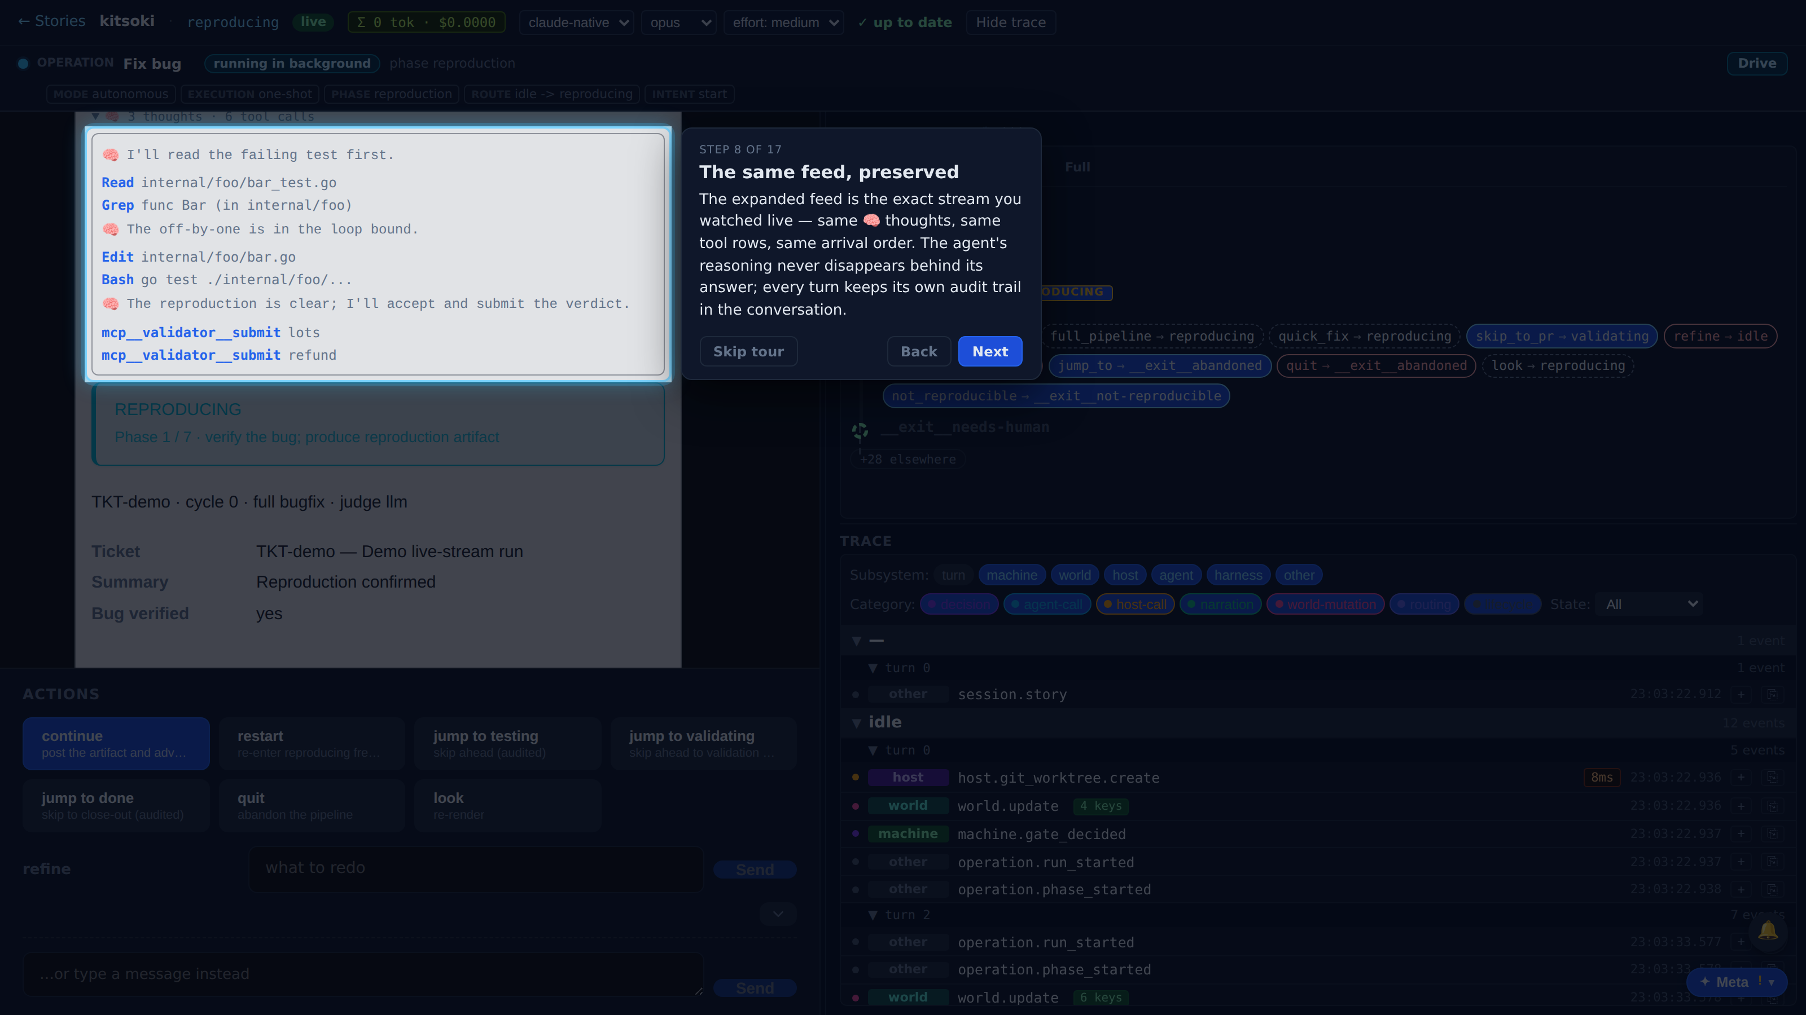Click the quit action card

click(312, 806)
